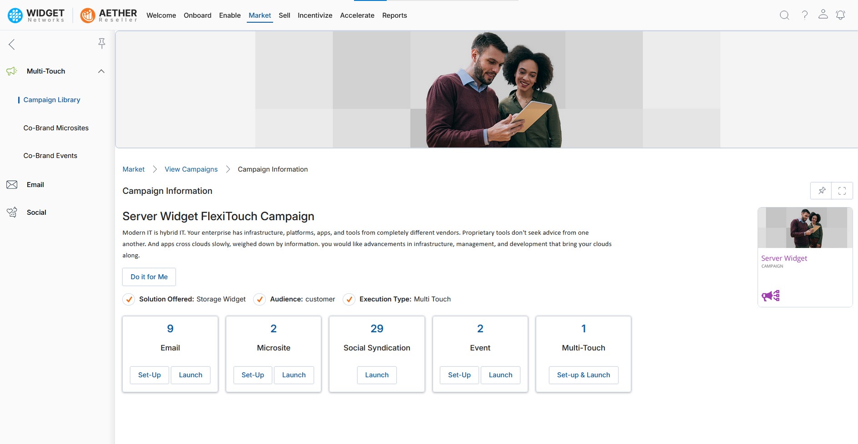Viewport: 858px width, 444px height.
Task: Click the Execution Type checkmark
Action: tap(349, 300)
